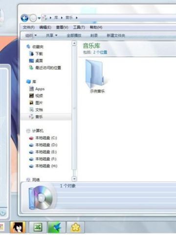176x235 pixels.
Task: Open the Excel taskbar icon
Action: (x=38, y=227)
